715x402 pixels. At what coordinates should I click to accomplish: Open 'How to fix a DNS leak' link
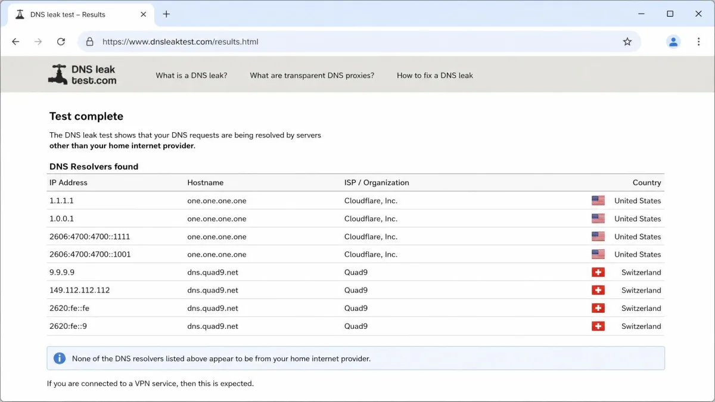(435, 76)
